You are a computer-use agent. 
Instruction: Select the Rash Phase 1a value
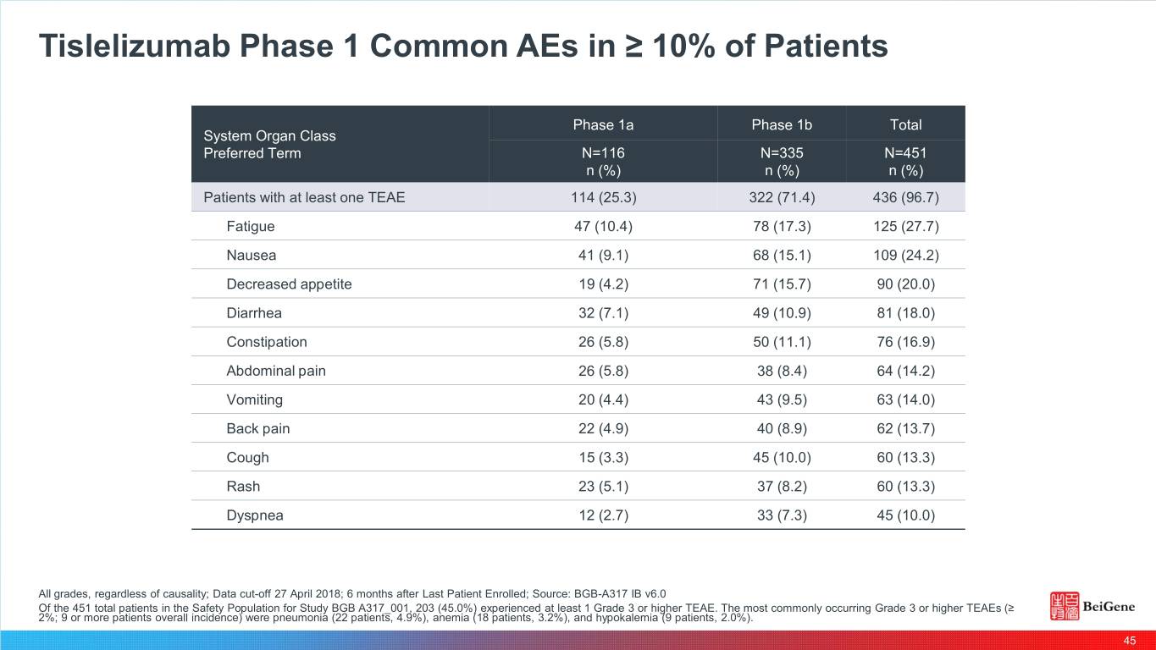[x=603, y=486]
